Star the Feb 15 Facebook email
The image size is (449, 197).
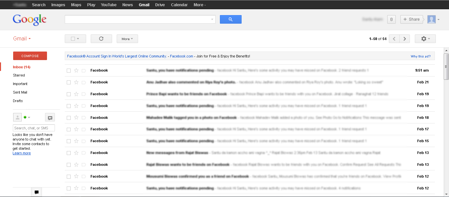pyautogui.click(x=76, y=141)
